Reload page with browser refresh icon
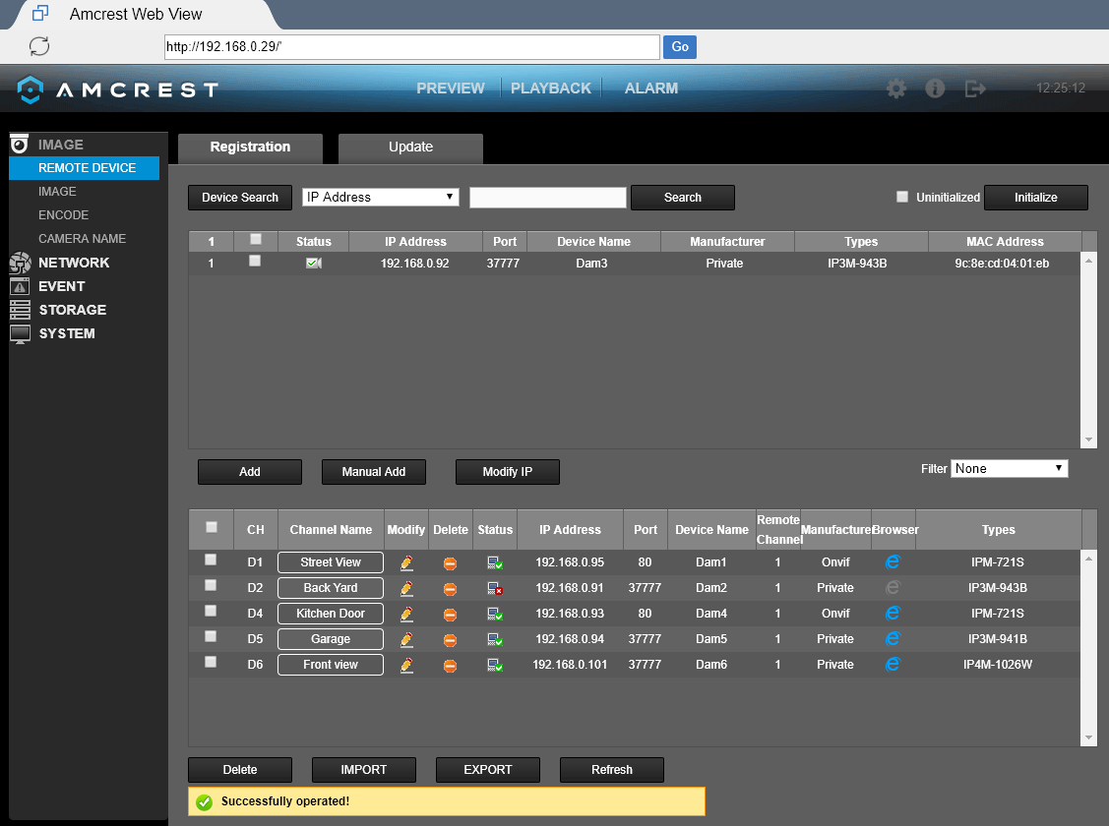Image resolution: width=1109 pixels, height=826 pixels. pyautogui.click(x=39, y=46)
